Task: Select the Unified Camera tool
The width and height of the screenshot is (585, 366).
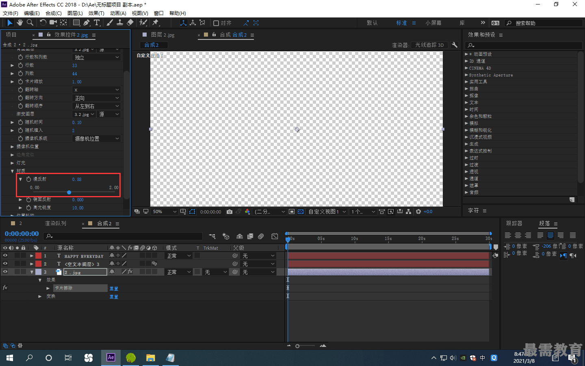Action: point(53,23)
